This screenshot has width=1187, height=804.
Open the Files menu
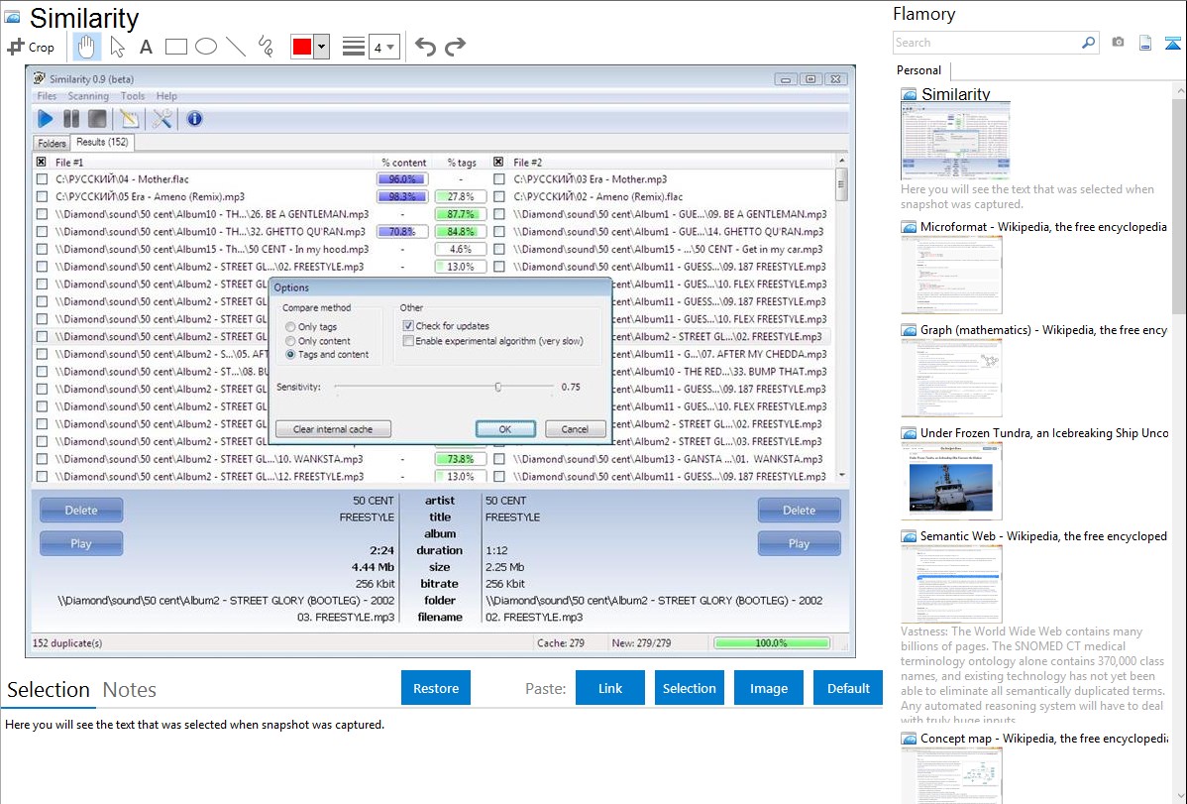click(47, 96)
